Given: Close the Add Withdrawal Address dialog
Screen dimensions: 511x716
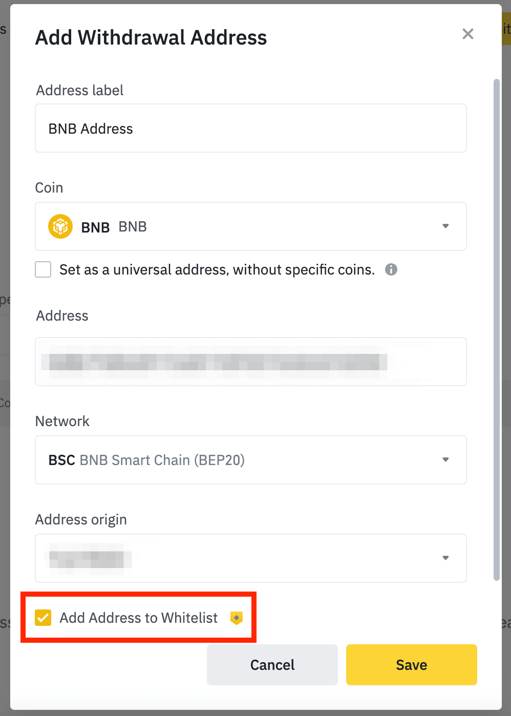Looking at the screenshot, I should (468, 34).
